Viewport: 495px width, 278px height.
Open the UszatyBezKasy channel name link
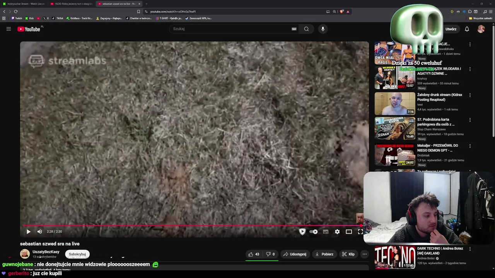point(46,252)
